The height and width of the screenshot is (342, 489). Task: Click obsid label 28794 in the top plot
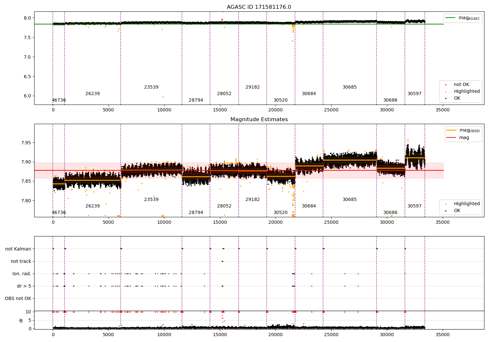tap(196, 100)
